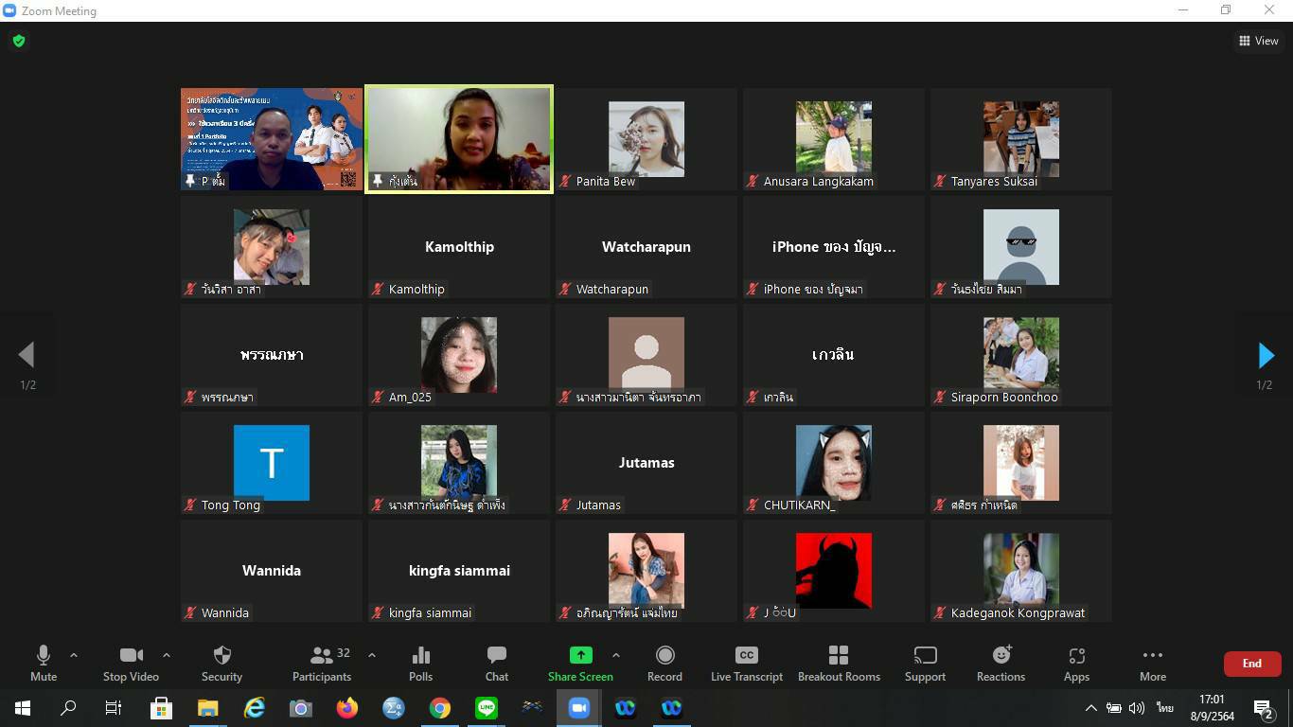Start recording with Record button

tap(664, 663)
